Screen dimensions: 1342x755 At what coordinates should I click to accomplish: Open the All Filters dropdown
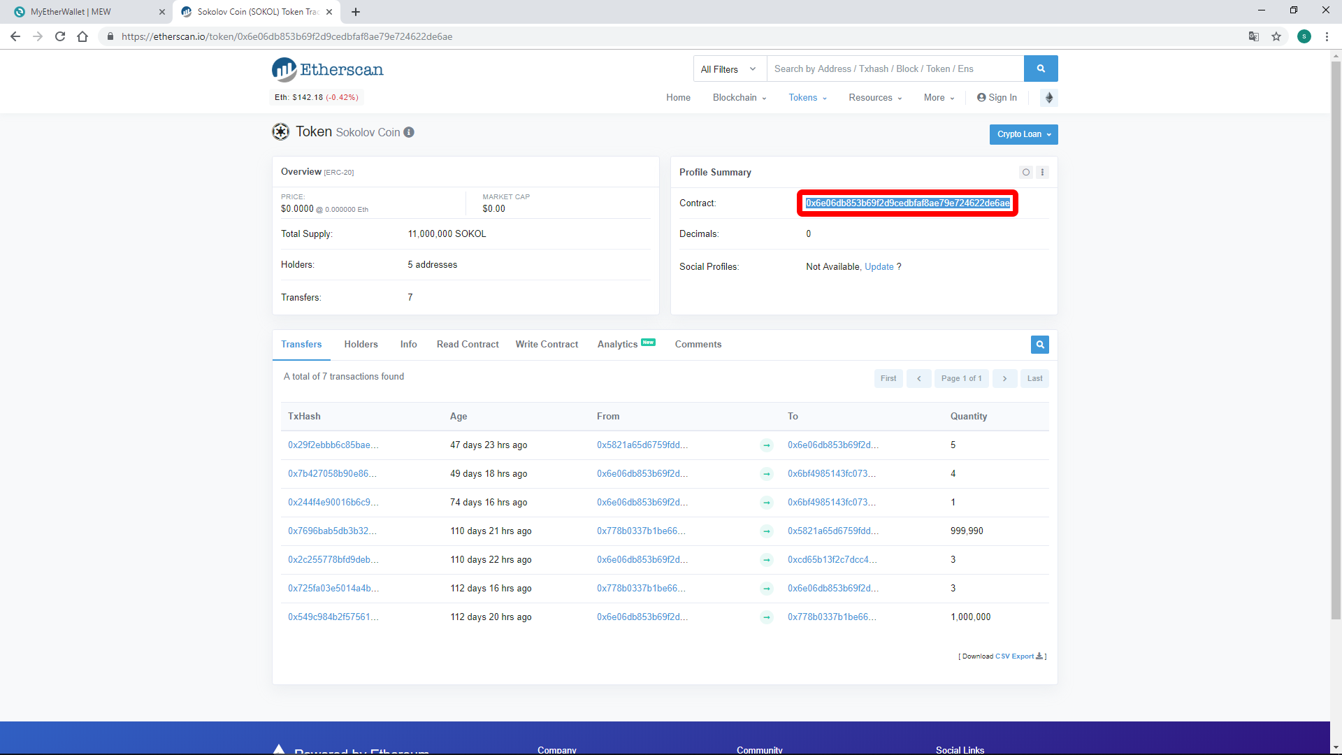[x=730, y=69]
